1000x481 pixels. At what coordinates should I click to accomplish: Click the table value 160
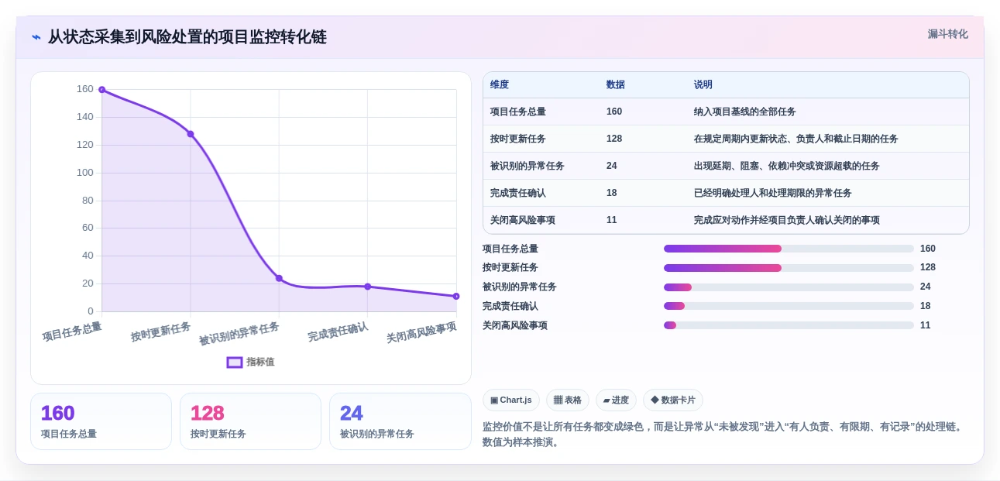point(614,112)
